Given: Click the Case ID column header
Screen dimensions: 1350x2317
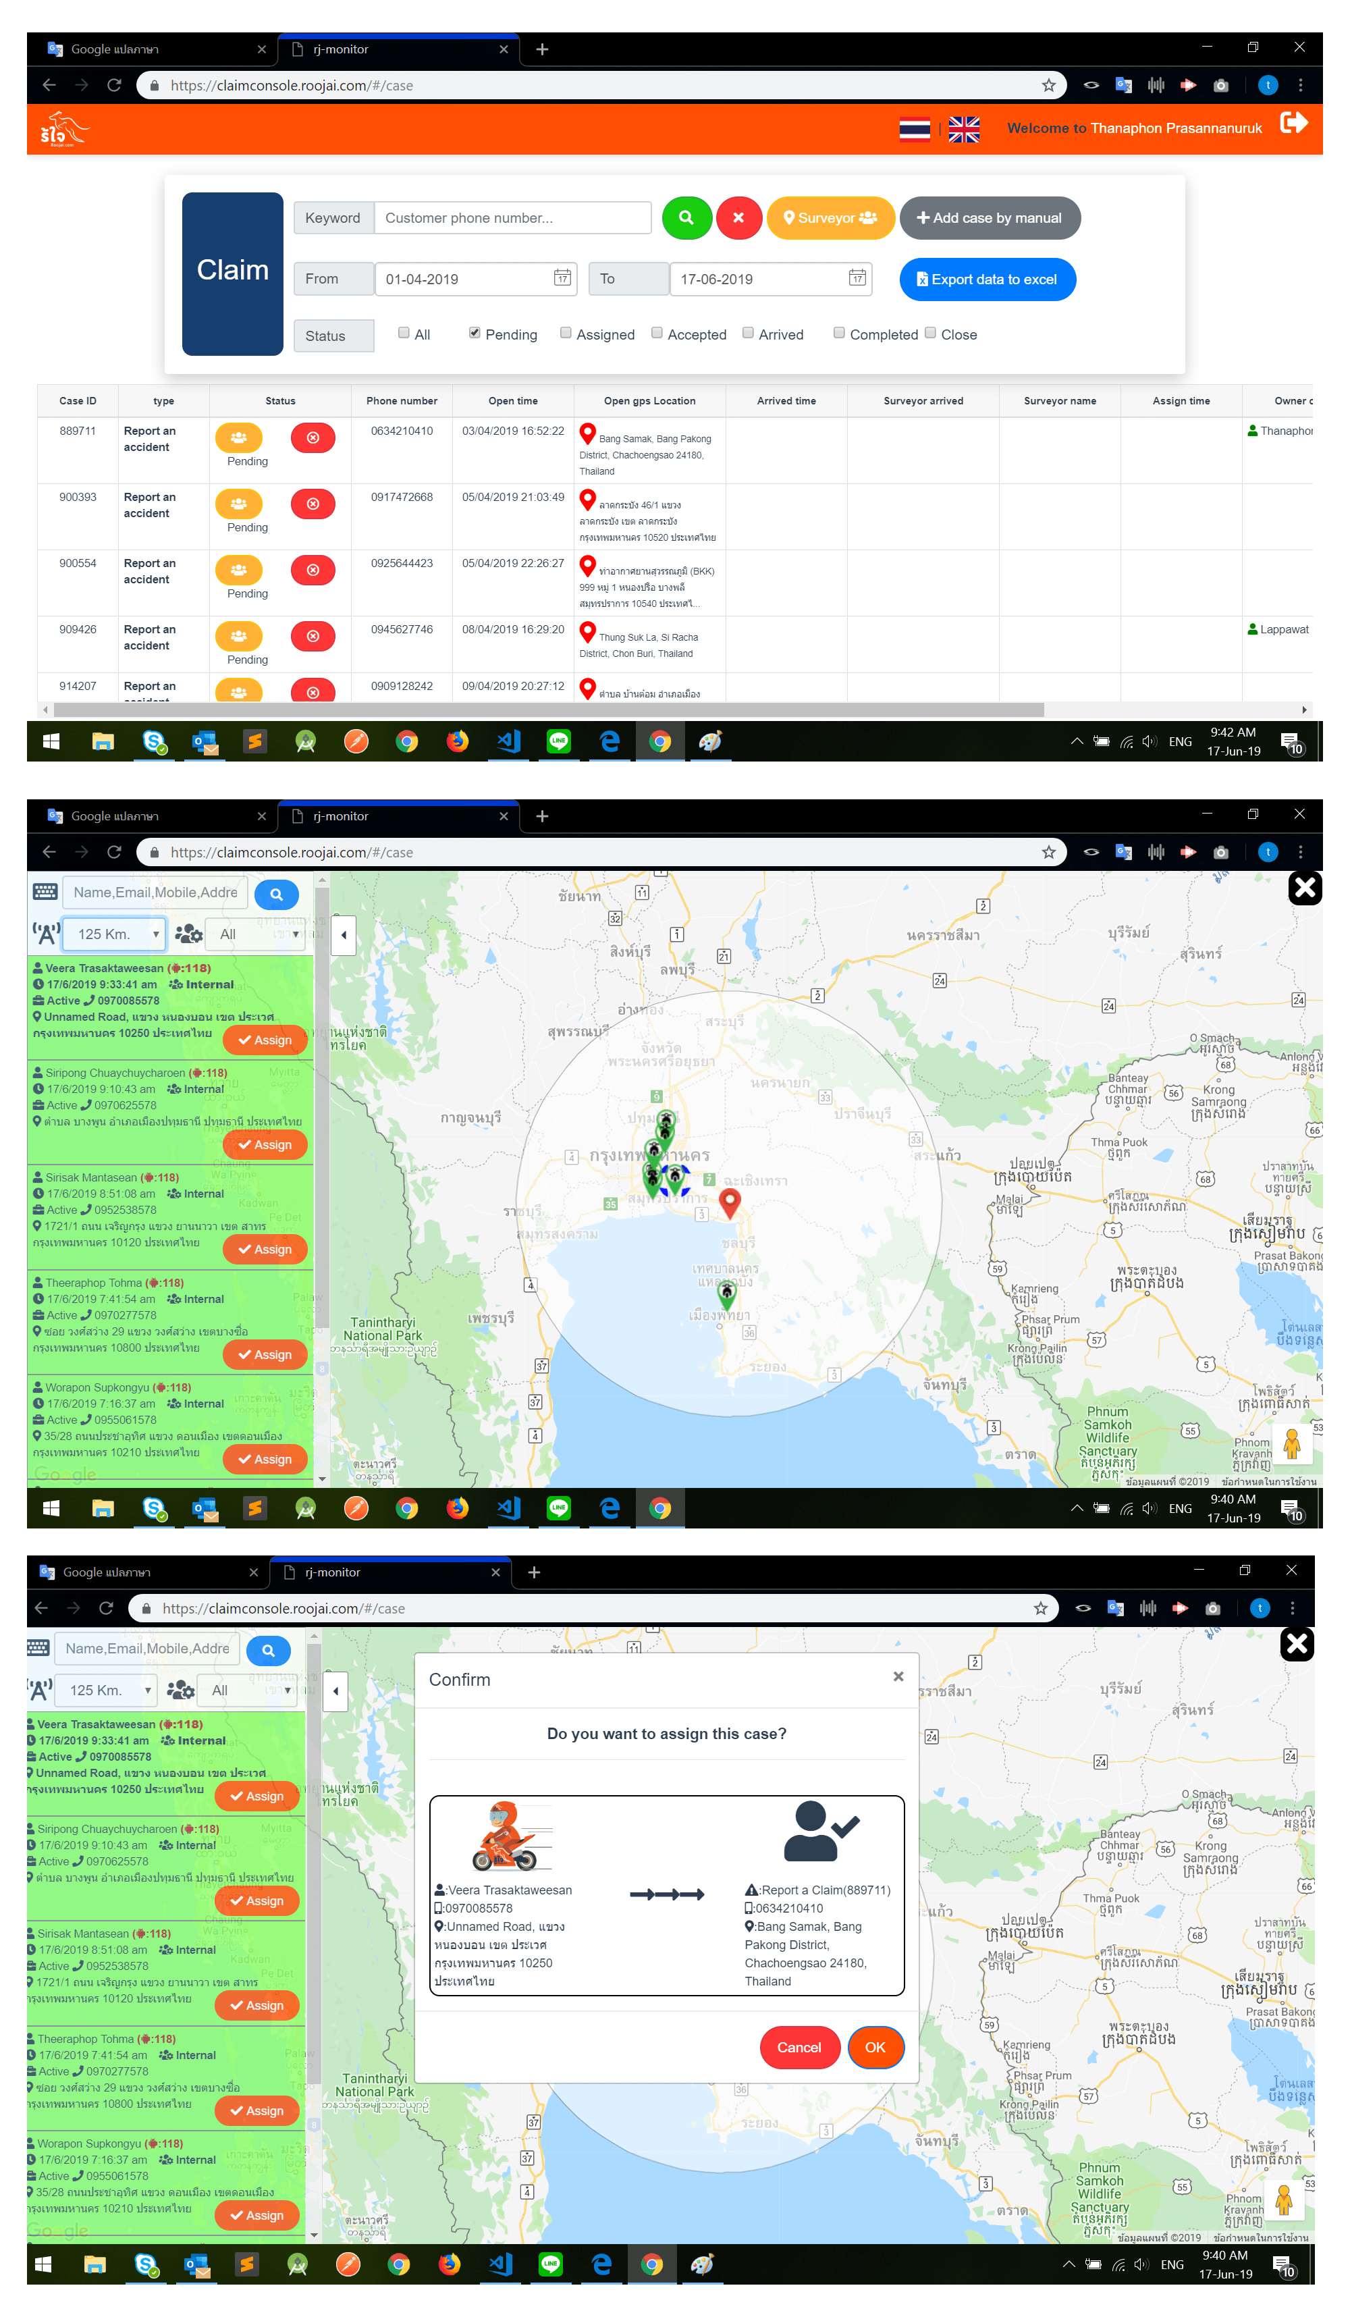Looking at the screenshot, I should click(78, 401).
